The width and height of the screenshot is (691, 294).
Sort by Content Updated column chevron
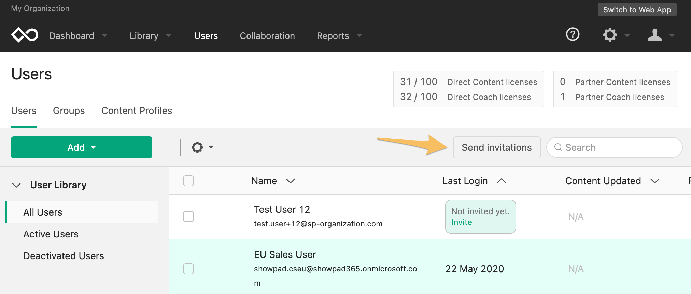[655, 181]
